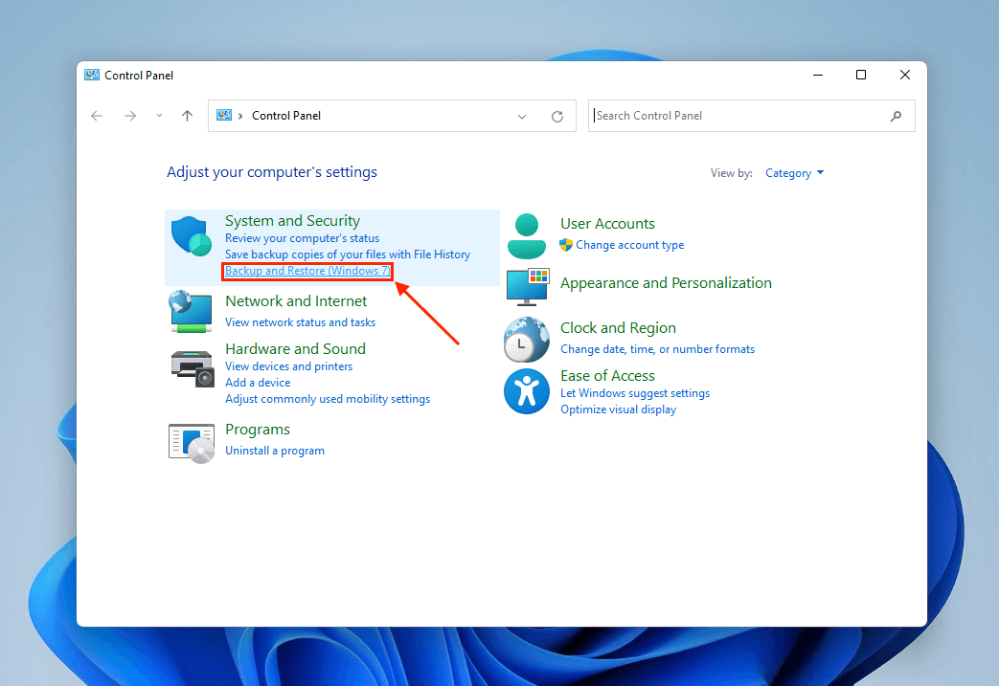
Task: Click the Forward arrow navigation button
Action: [130, 116]
